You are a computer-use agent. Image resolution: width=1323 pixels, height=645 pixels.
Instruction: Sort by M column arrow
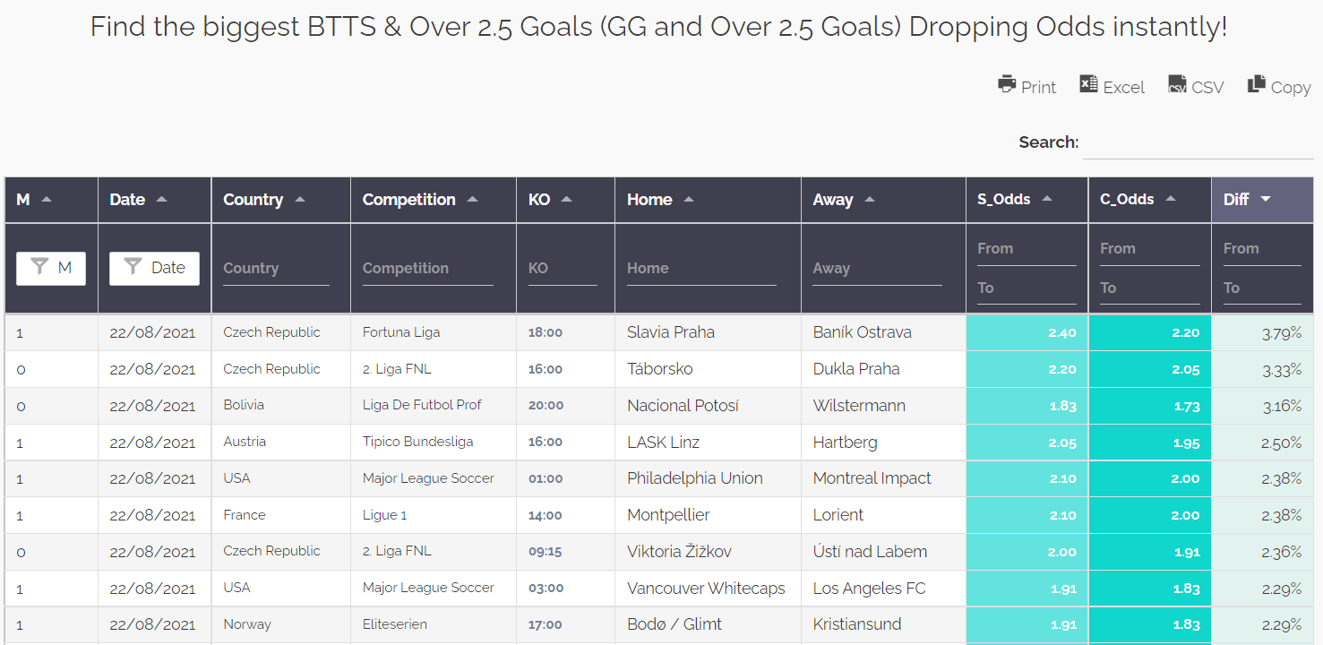pos(47,199)
